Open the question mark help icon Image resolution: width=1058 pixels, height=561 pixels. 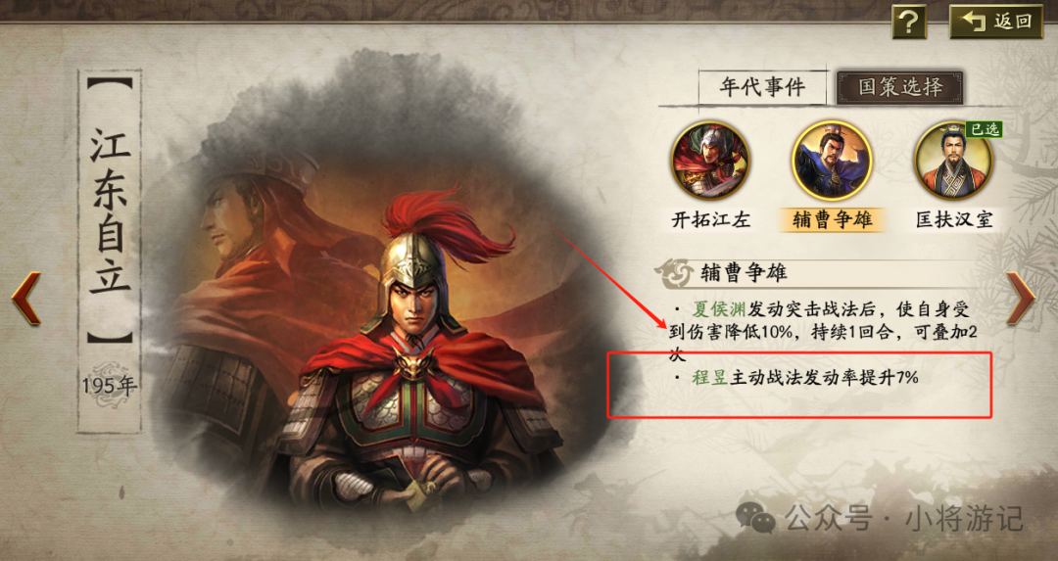click(x=909, y=22)
